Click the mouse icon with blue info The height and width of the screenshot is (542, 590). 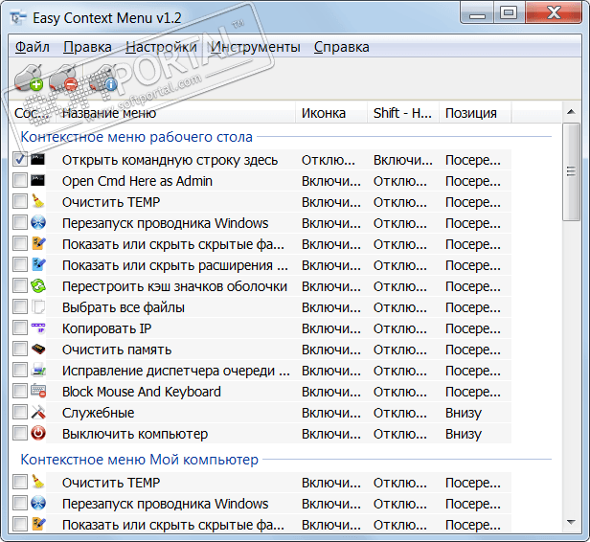(x=102, y=79)
